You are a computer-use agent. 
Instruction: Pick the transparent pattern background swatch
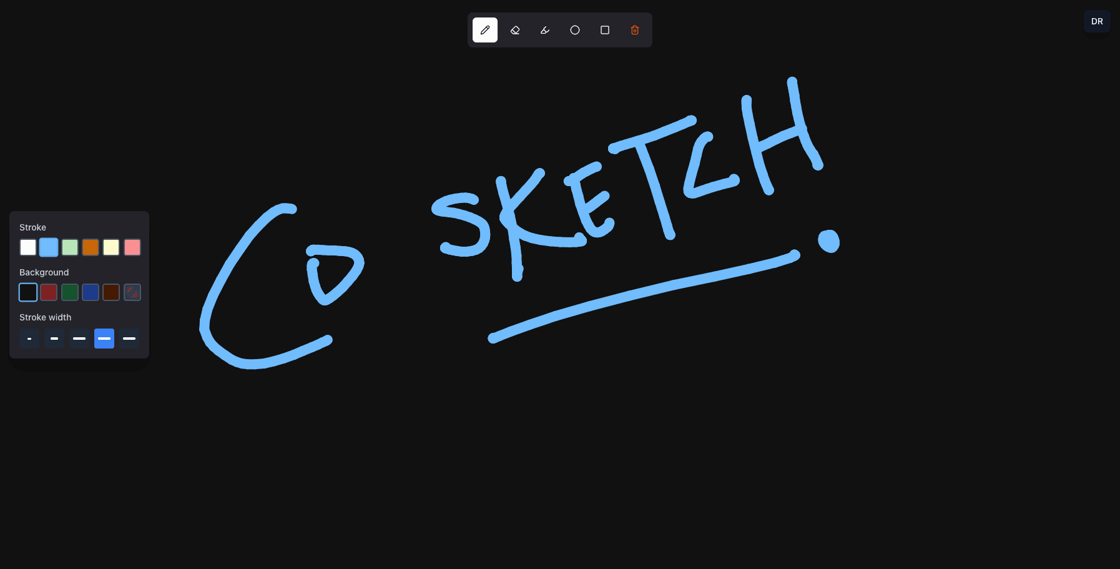[x=132, y=292]
